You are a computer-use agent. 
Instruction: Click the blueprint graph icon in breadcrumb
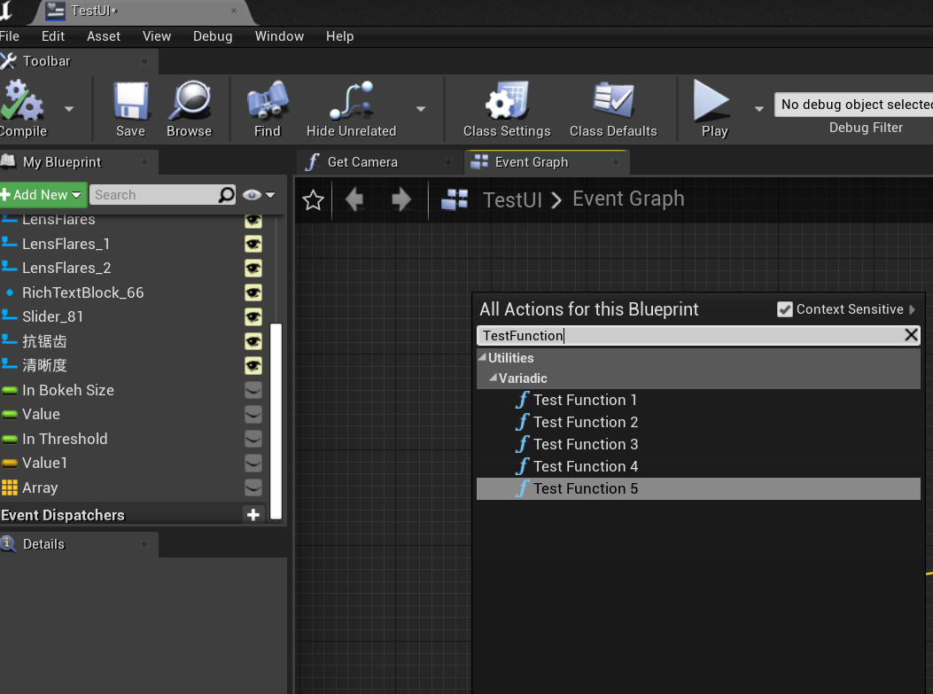tap(455, 200)
